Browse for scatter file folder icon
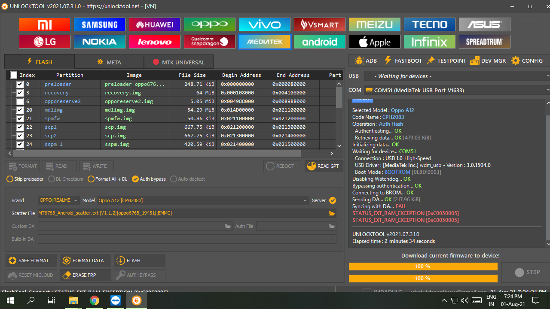Viewport: 550px width, 309px height. point(332,213)
